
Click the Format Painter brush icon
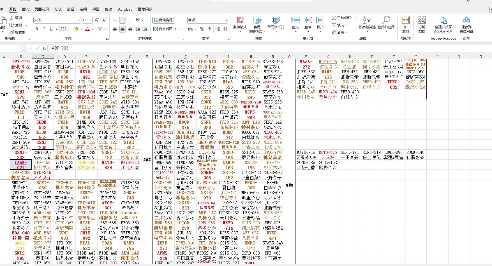tap(12, 32)
